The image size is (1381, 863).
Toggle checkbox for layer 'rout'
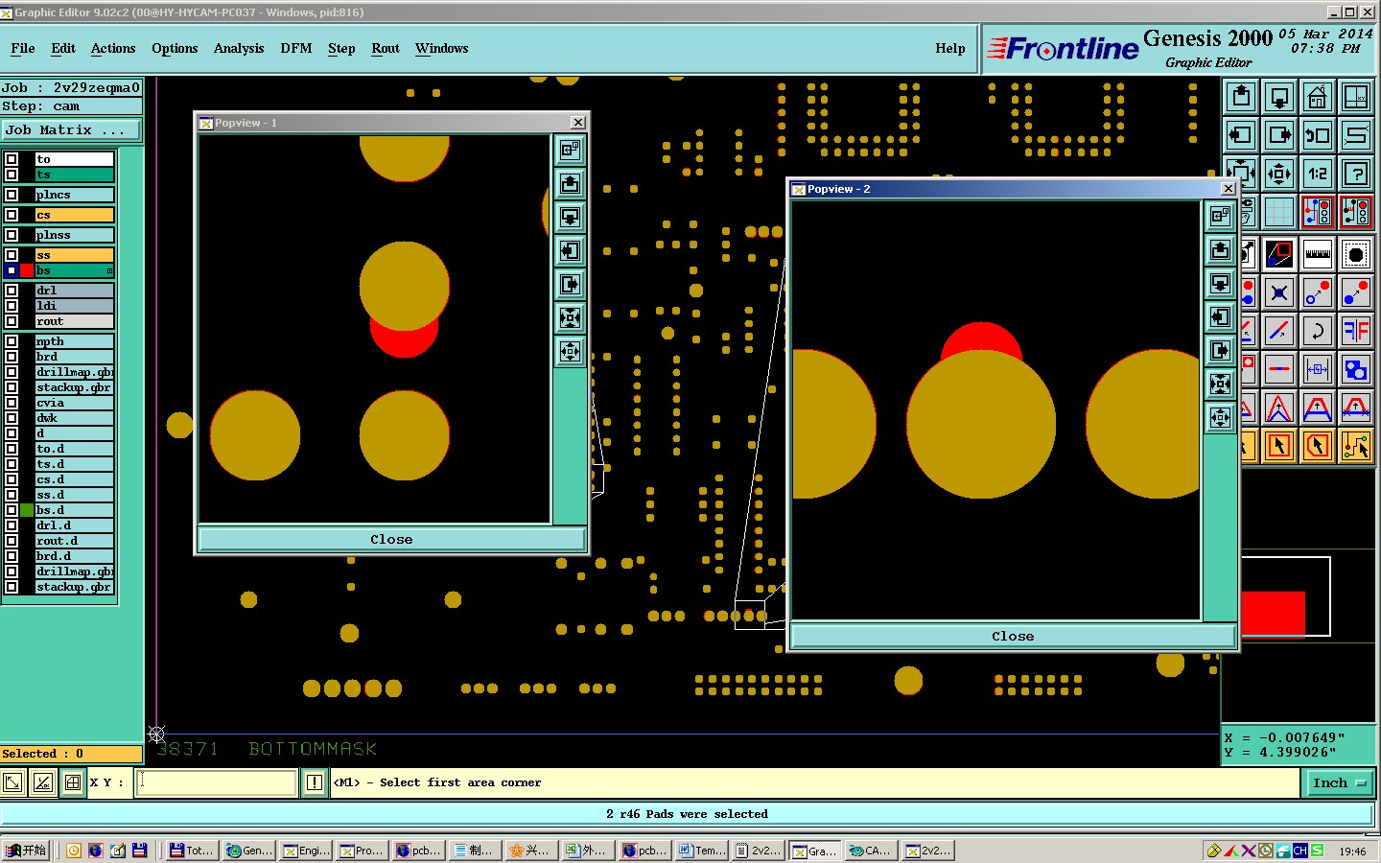click(12, 321)
